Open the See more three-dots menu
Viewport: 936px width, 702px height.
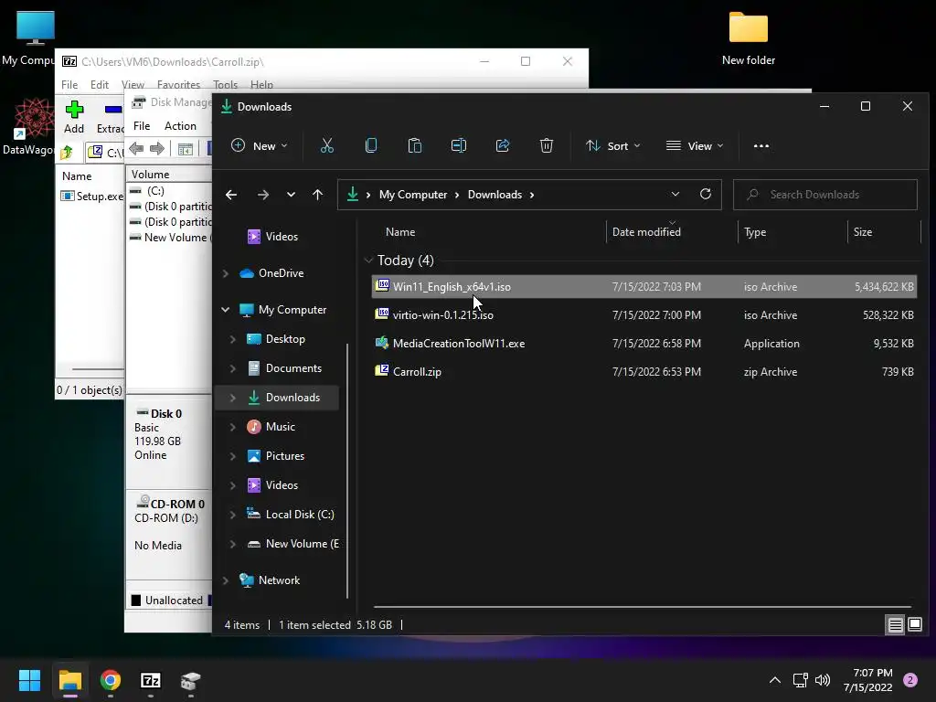pyautogui.click(x=761, y=145)
